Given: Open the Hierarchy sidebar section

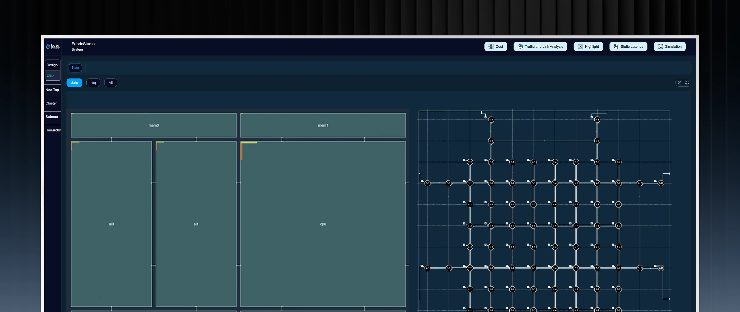Looking at the screenshot, I should coord(53,130).
